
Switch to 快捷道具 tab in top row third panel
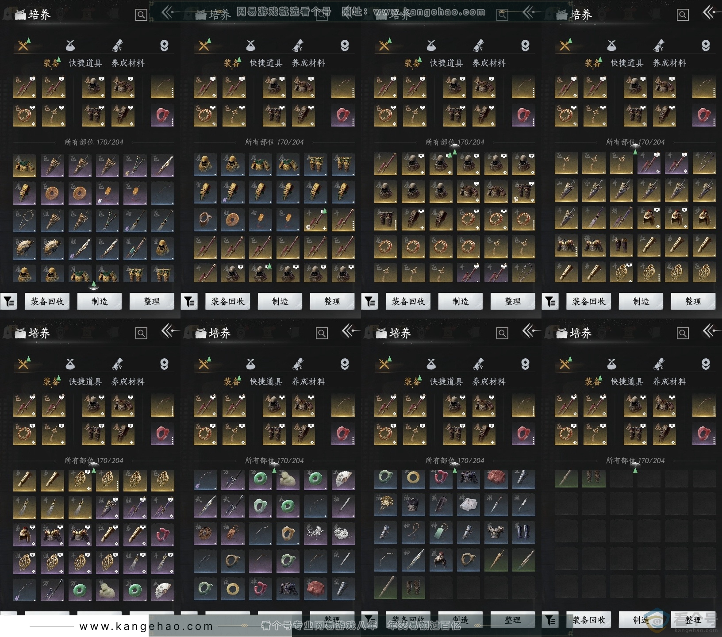tap(446, 63)
